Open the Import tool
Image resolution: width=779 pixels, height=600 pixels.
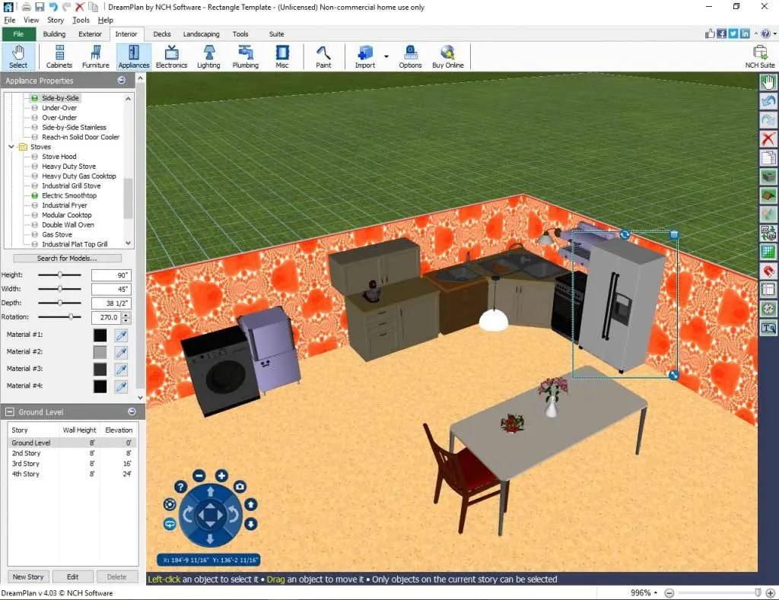(364, 56)
